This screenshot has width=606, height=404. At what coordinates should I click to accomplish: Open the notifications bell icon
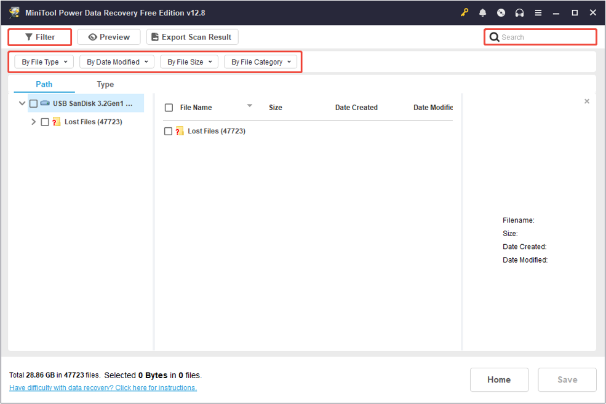pyautogui.click(x=483, y=12)
